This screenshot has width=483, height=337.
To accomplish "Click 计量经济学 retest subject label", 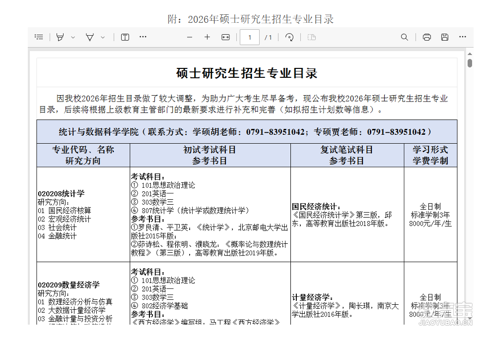I will coord(312,297).
